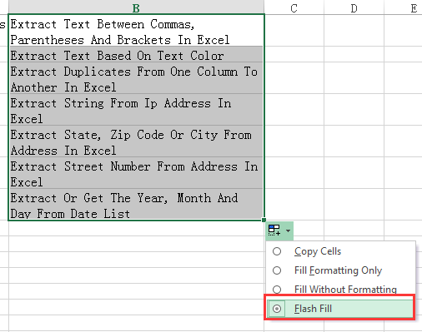Click the Flash Fill menu entry
Image resolution: width=422 pixels, height=332 pixels.
(x=339, y=309)
